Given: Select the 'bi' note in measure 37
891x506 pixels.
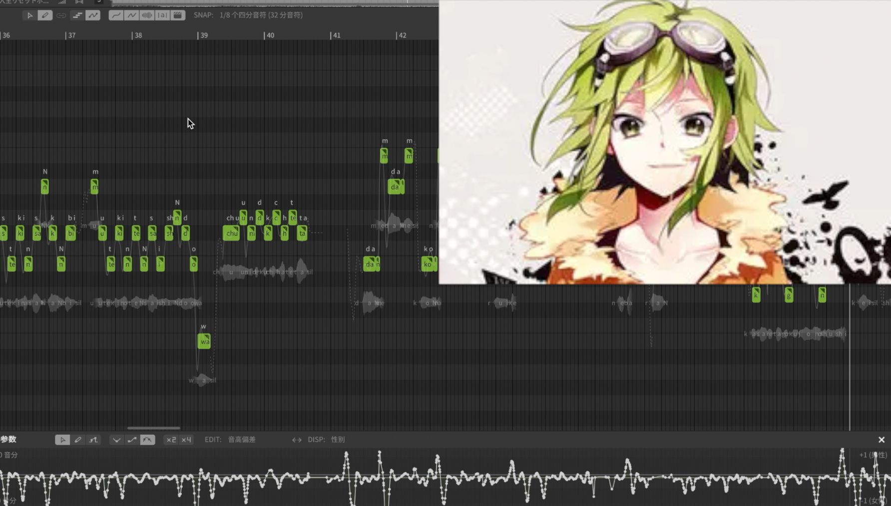Looking at the screenshot, I should 70,233.
